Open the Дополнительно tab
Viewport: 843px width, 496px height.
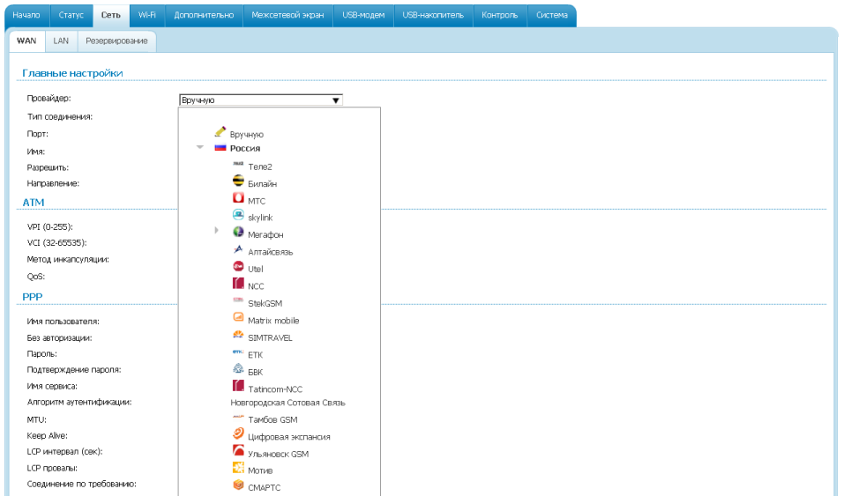point(204,15)
